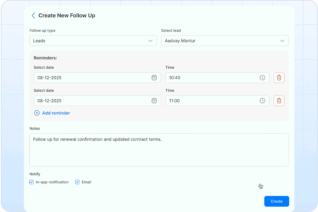Click the Select lead label
This screenshot has height=212, width=318.
(171, 30)
